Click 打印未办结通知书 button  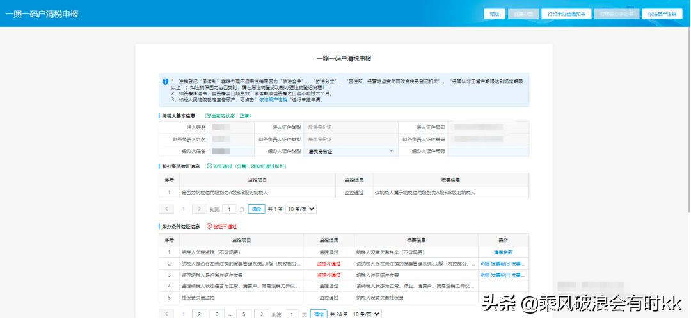click(566, 13)
